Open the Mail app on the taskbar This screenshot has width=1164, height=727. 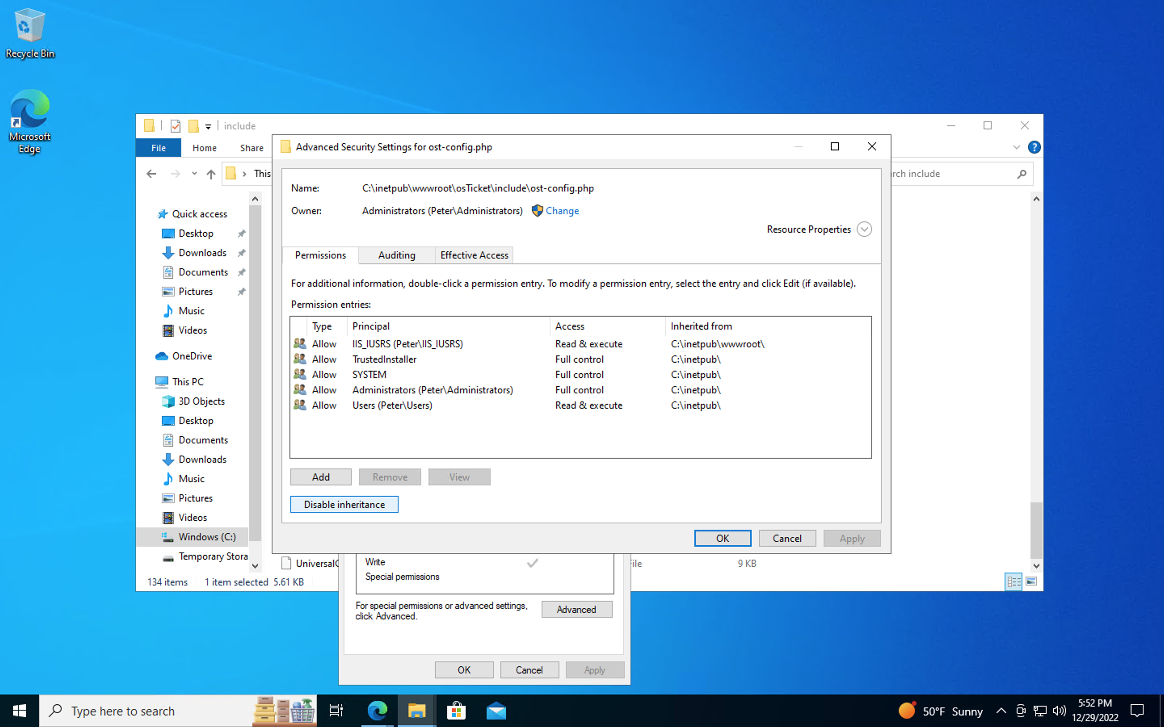(x=496, y=711)
